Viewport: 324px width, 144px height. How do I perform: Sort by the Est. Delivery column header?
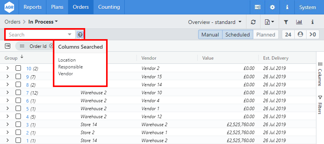point(275,58)
